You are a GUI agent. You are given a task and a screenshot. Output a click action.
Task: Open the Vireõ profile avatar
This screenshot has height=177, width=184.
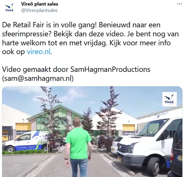pos(10,7)
